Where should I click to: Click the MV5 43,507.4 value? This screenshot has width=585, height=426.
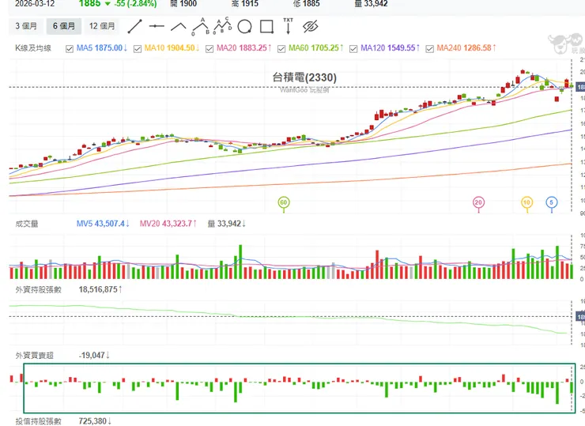103,224
